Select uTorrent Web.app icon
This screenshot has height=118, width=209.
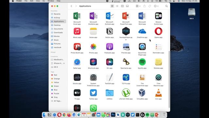[x=126, y=92]
